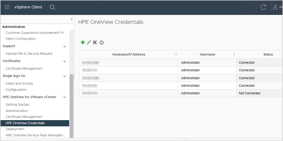Open Certificate Management under Certificates
Screen dimensions: 283x141
point(24,68)
